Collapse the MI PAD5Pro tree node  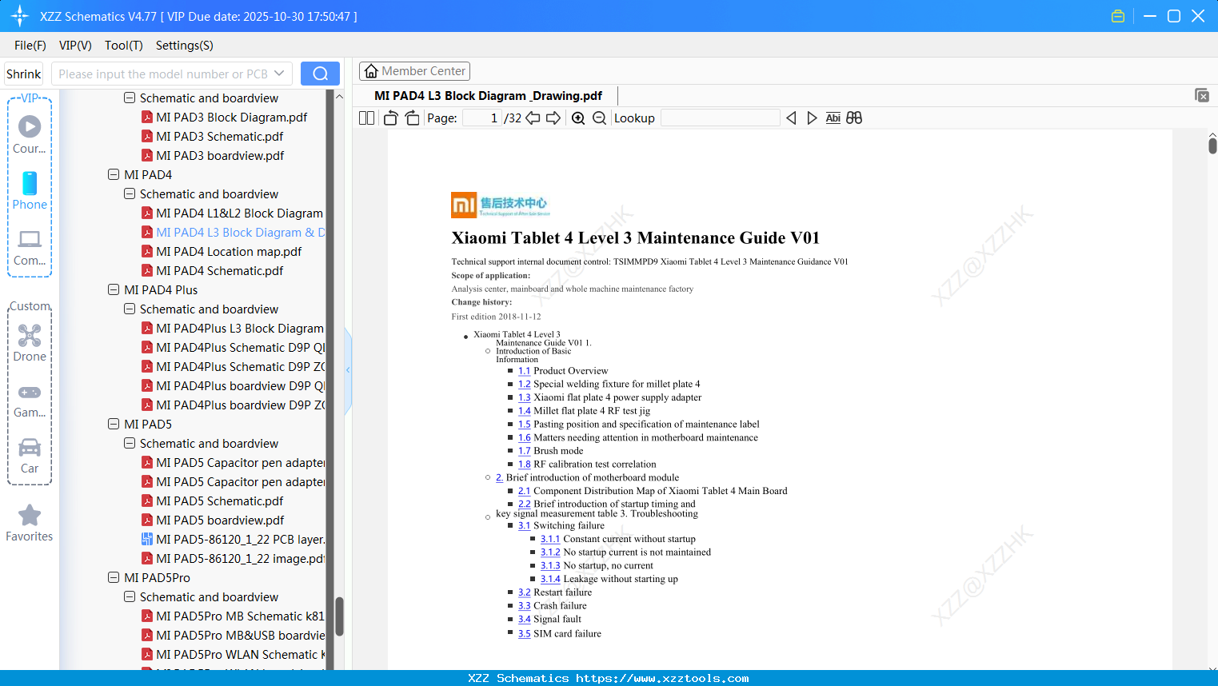114,577
